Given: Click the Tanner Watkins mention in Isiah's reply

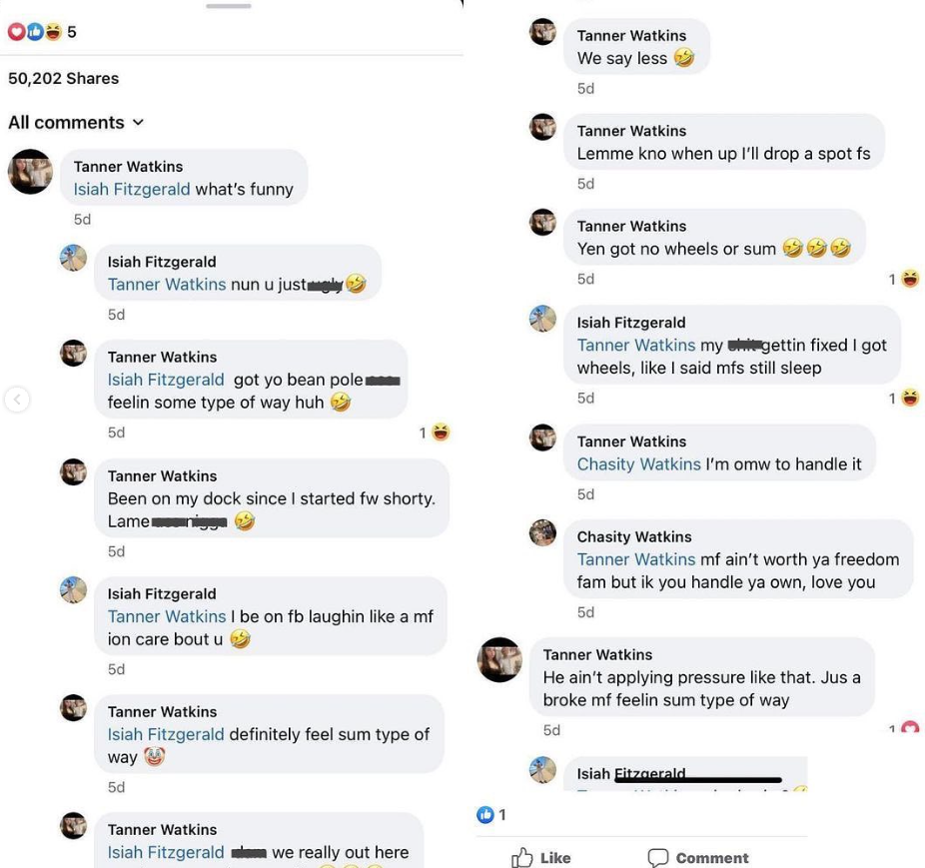Looking at the screenshot, I should pyautogui.click(x=166, y=285).
